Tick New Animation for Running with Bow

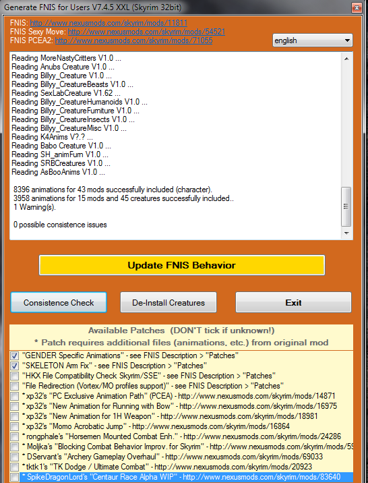click(x=14, y=406)
